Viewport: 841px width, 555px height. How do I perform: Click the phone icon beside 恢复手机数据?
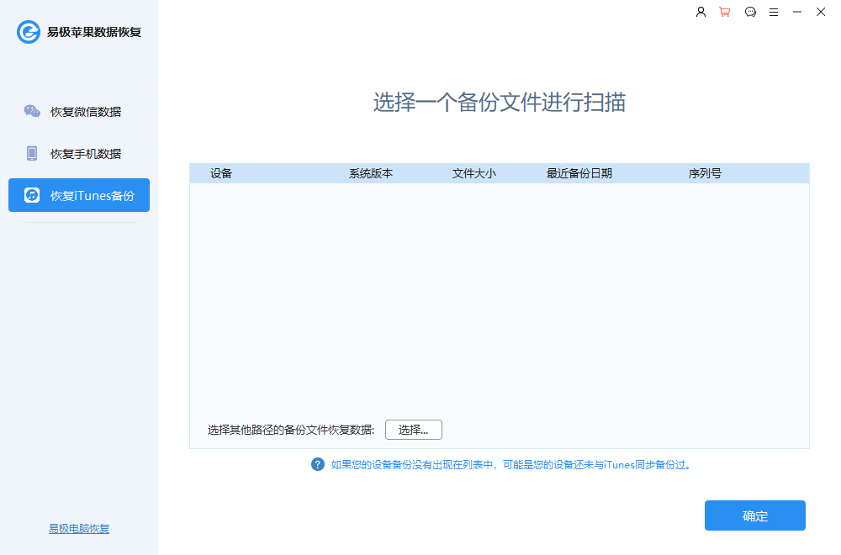click(34, 153)
